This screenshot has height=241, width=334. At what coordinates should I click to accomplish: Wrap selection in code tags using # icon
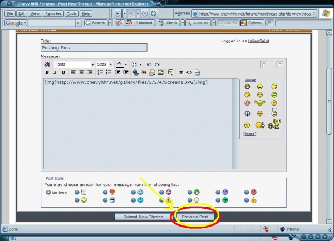tap(180, 72)
